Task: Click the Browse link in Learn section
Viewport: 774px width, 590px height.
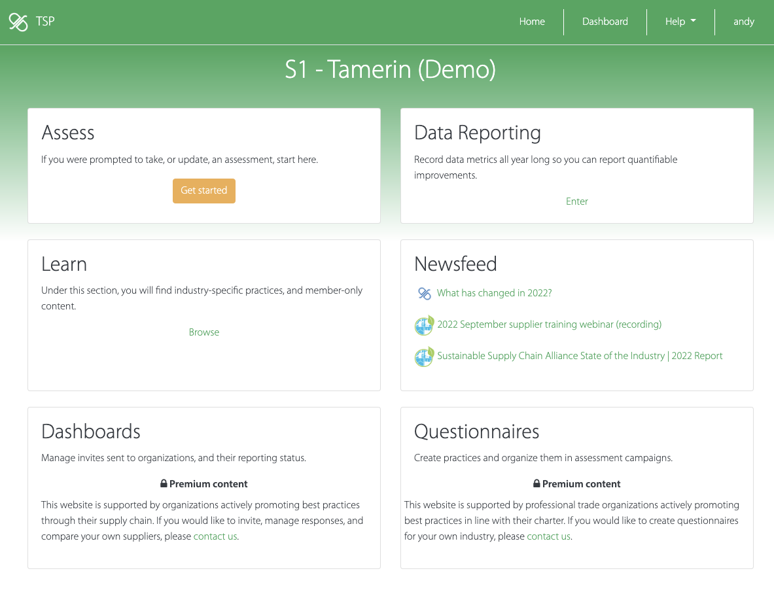Action: coord(203,332)
